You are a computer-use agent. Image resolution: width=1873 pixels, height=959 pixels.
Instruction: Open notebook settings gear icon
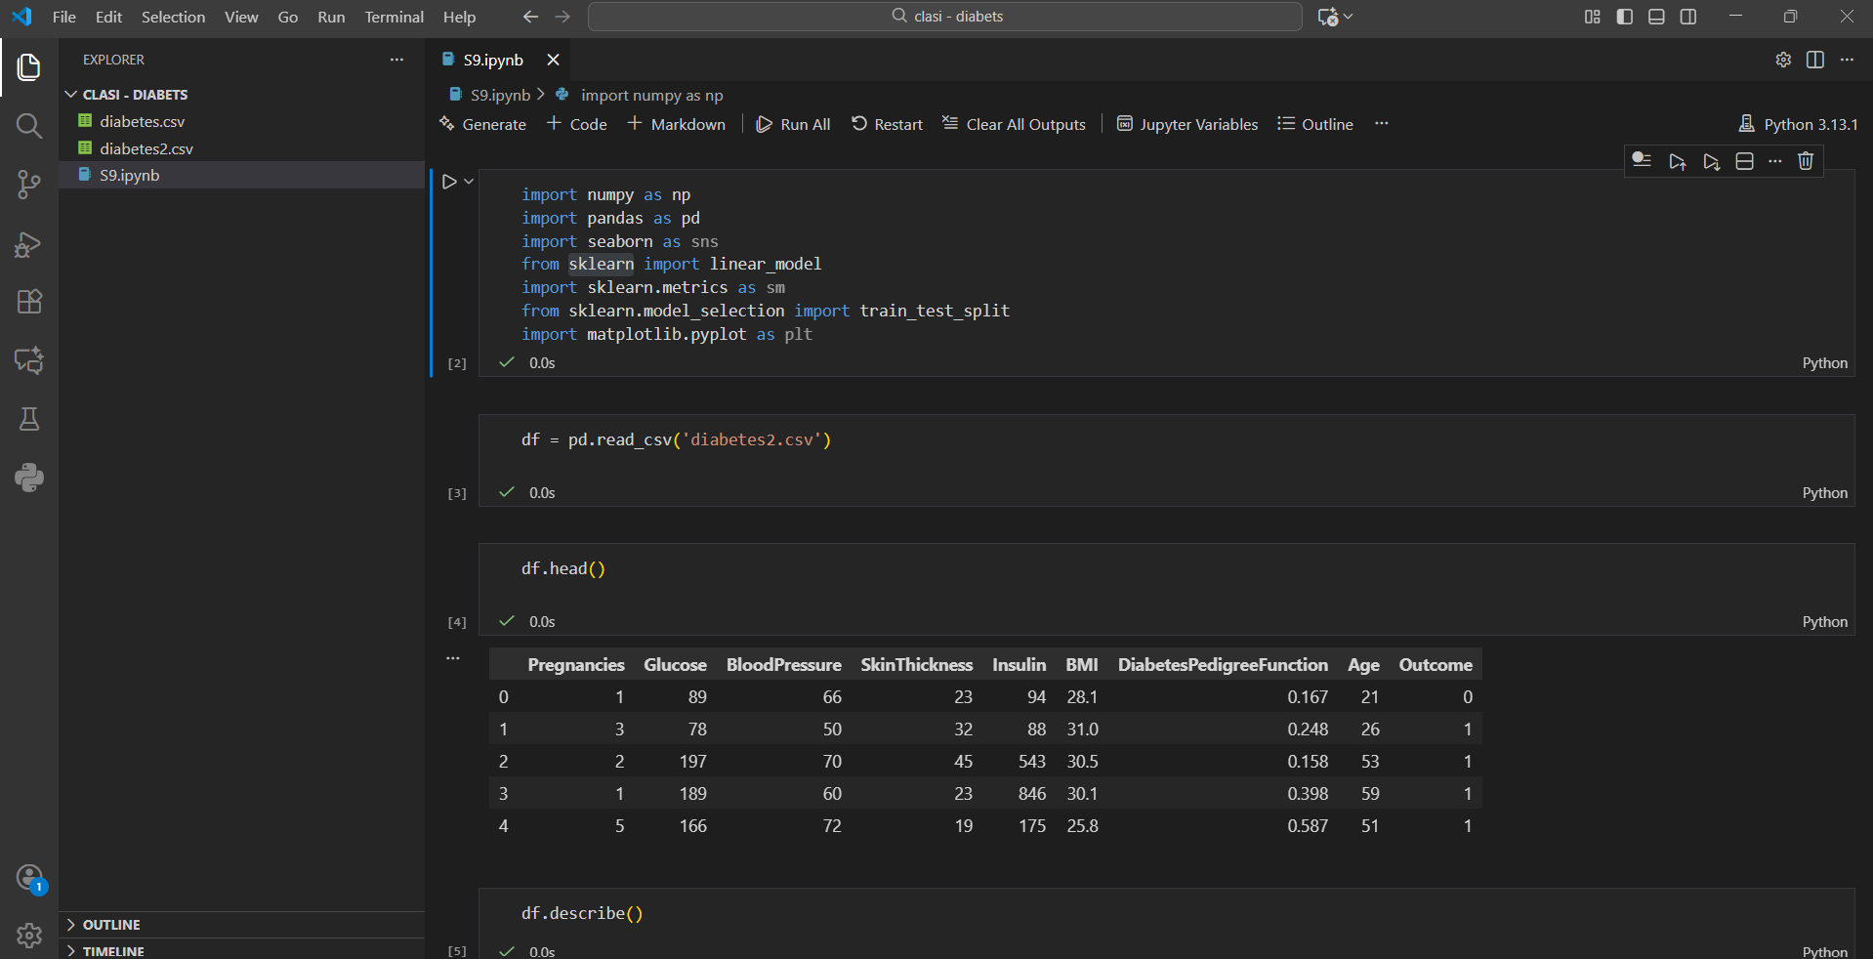click(1783, 60)
